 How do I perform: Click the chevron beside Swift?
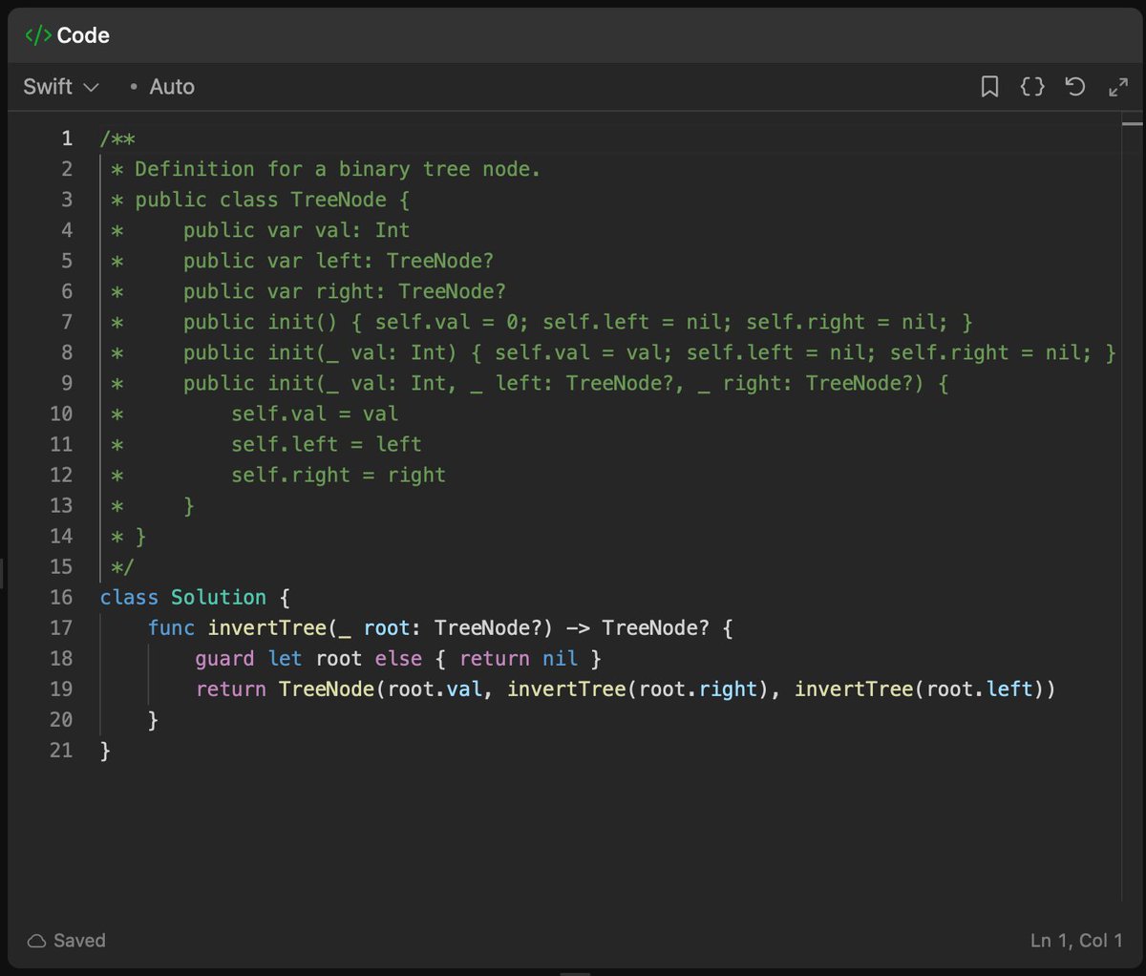[94, 87]
